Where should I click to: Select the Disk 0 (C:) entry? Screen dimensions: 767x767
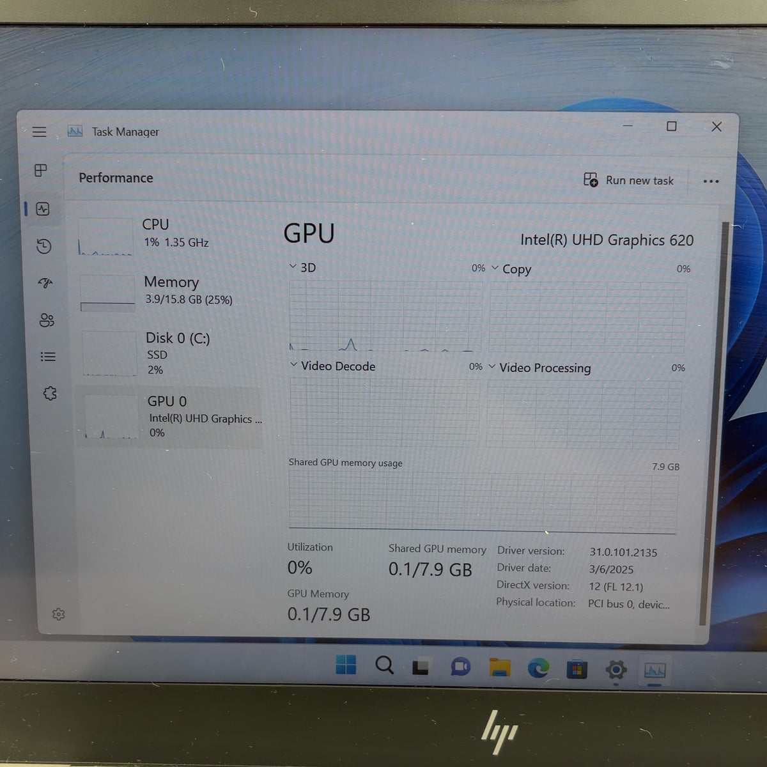[x=169, y=353]
